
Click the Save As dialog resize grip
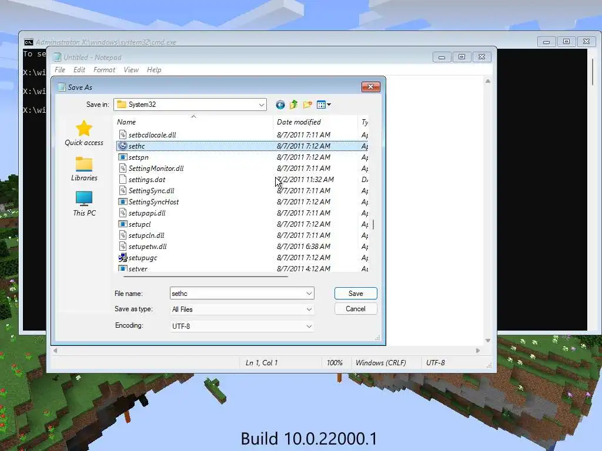pos(377,338)
